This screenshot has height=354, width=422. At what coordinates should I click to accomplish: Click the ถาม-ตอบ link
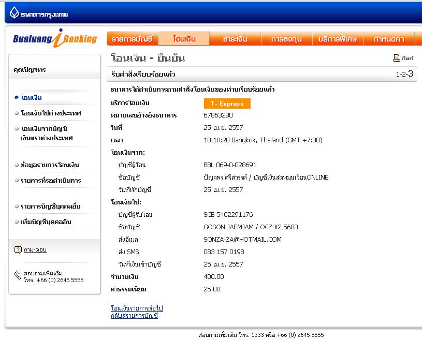point(35,250)
